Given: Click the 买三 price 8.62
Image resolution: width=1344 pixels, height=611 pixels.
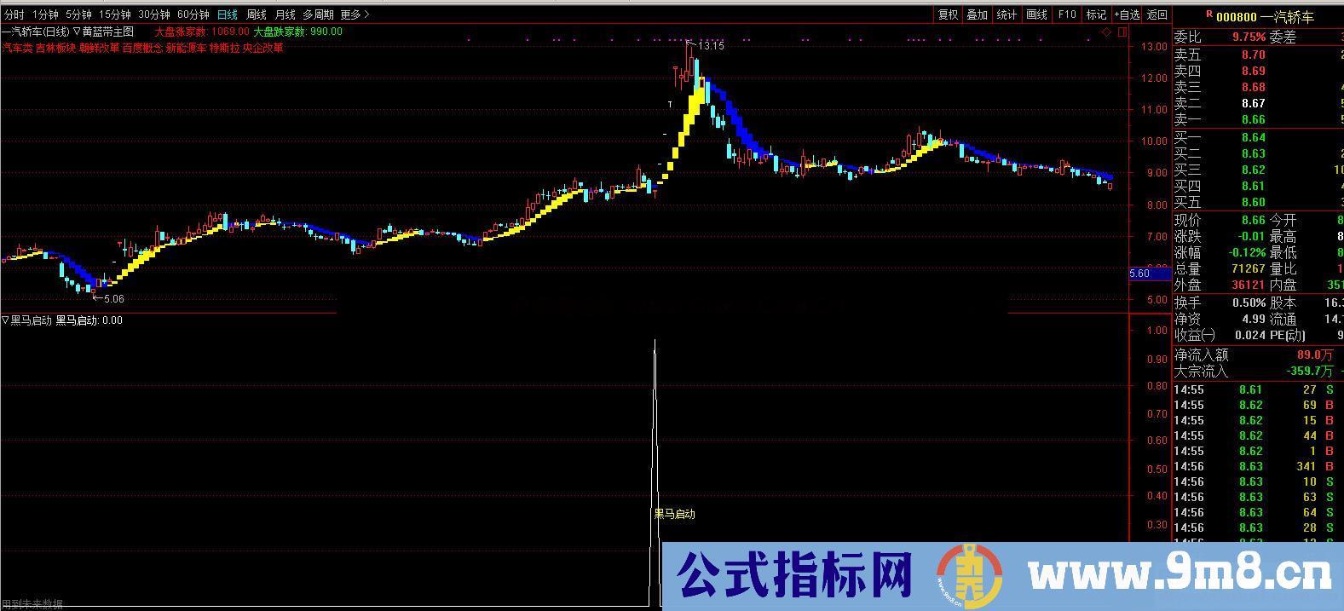Looking at the screenshot, I should click(1253, 170).
